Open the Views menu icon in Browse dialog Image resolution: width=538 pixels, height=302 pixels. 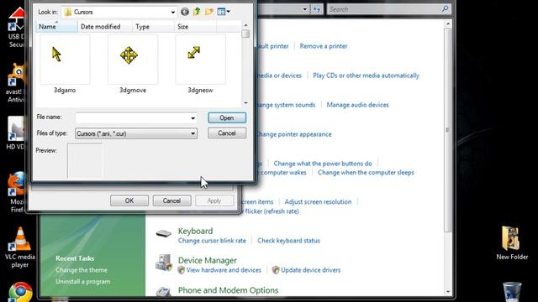pos(221,12)
